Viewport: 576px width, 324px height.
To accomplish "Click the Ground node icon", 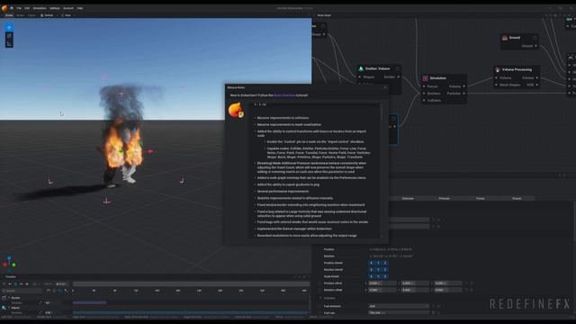I will (505, 38).
